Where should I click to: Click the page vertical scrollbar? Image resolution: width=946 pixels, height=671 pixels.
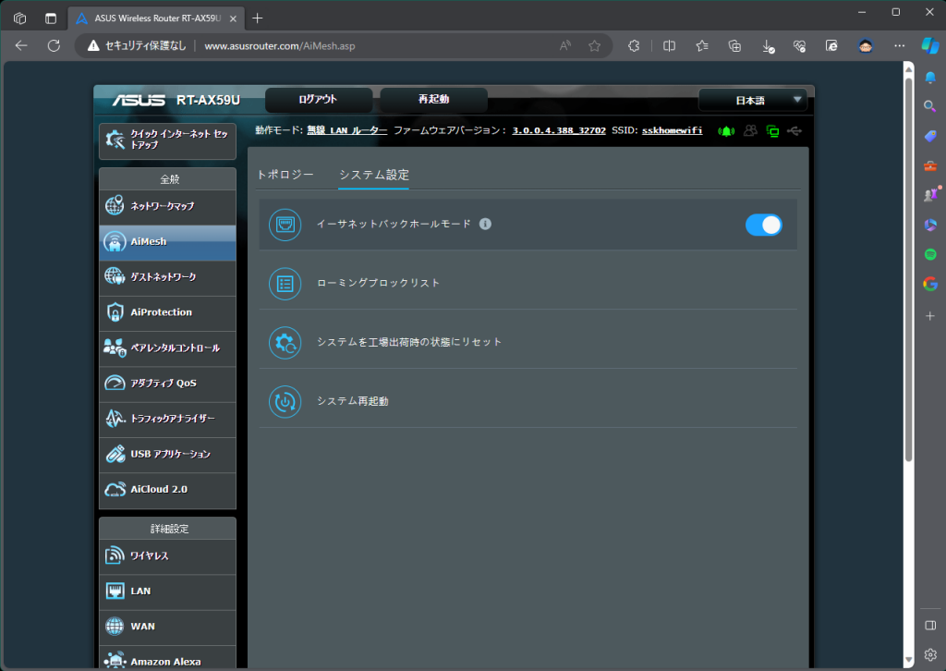coord(909,270)
